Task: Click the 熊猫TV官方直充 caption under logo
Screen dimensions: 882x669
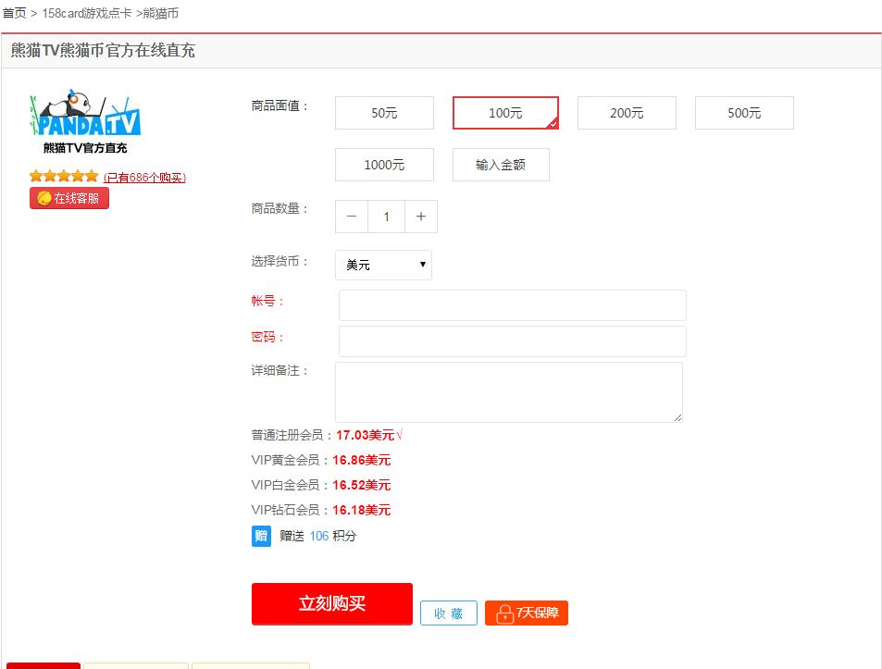Action: pyautogui.click(x=85, y=148)
